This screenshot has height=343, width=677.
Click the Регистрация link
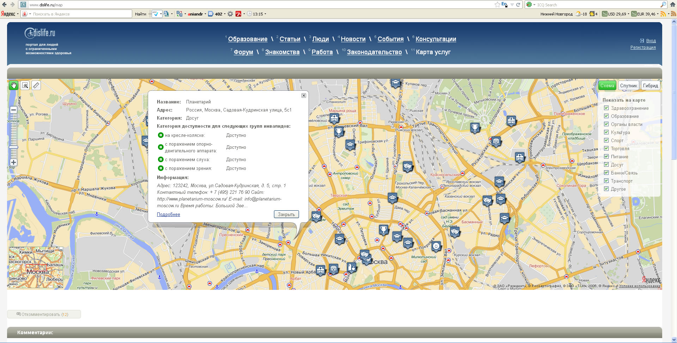[643, 47]
